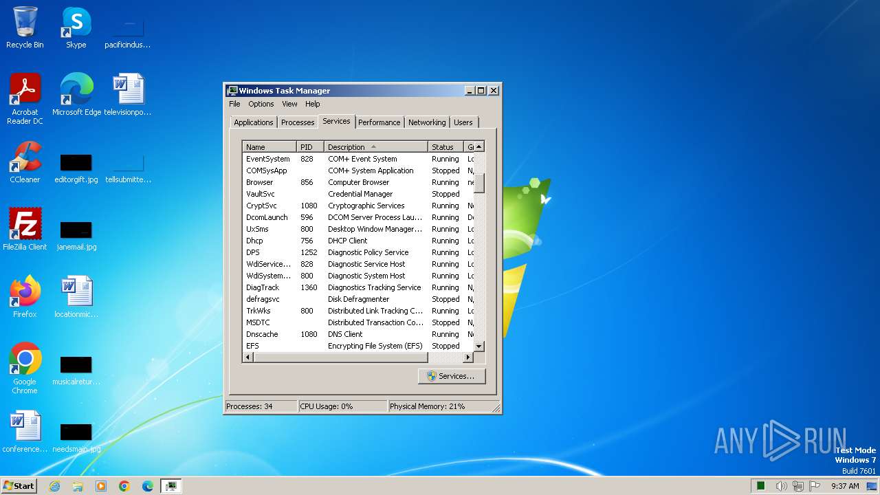880x495 pixels.
Task: Open the Skype desktop shortcut
Action: [x=76, y=27]
